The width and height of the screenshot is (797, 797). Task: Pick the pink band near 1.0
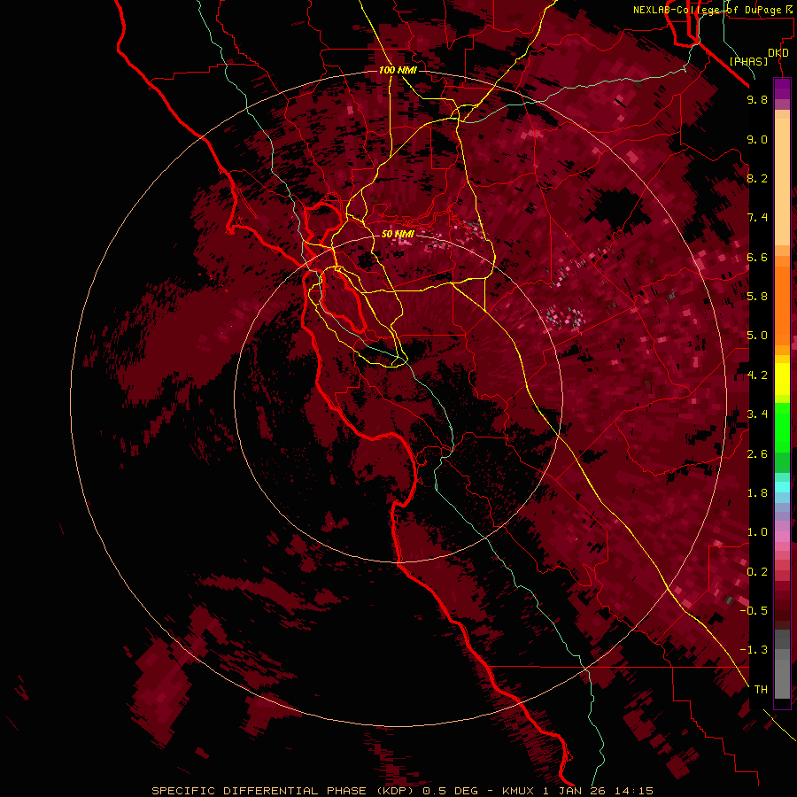[x=782, y=537]
